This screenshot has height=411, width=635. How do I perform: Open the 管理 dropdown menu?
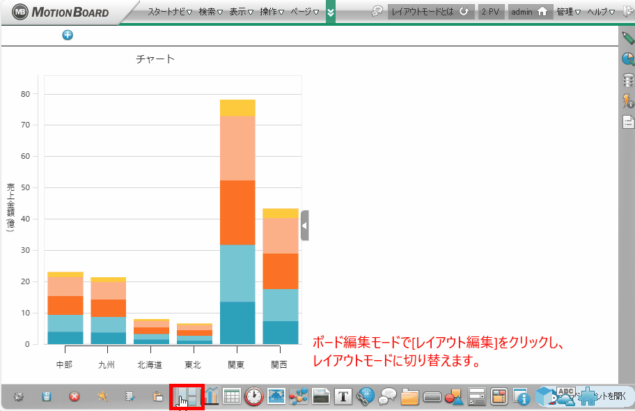tap(568, 12)
